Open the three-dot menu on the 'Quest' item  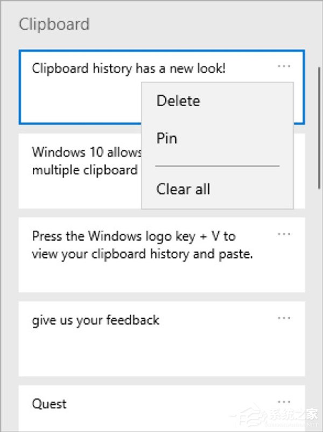tap(284, 402)
